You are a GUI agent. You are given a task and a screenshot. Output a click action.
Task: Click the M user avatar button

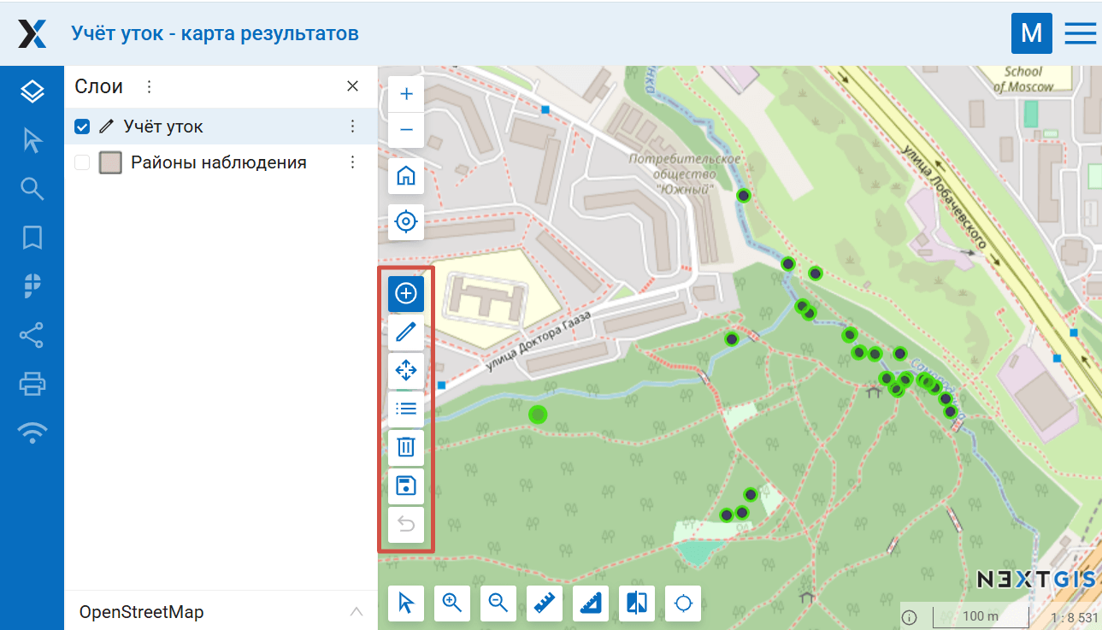[1031, 33]
